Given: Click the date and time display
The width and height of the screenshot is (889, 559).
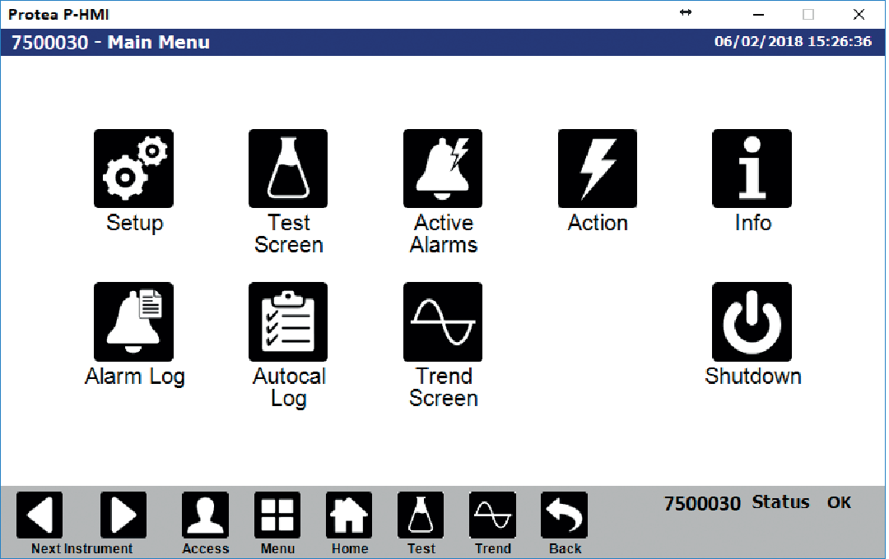Looking at the screenshot, I should click(x=793, y=42).
